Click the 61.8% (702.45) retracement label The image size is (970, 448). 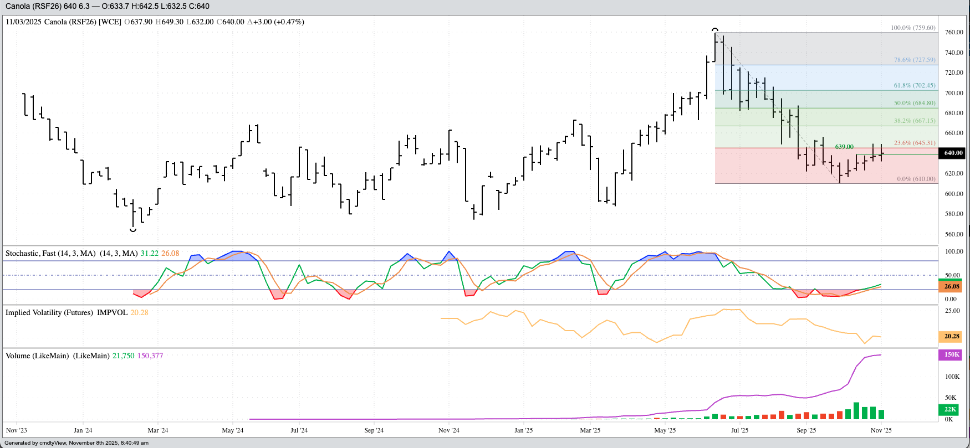(914, 85)
